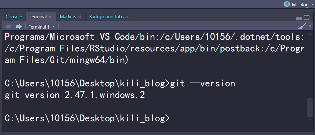Go to next terminal with right arrow

point(19,27)
